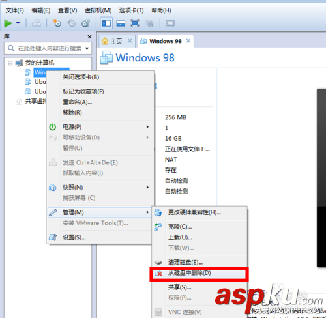Screen dimensions: 326x318
Task: Collapse the 我的计算机 tree node
Action: (10, 63)
